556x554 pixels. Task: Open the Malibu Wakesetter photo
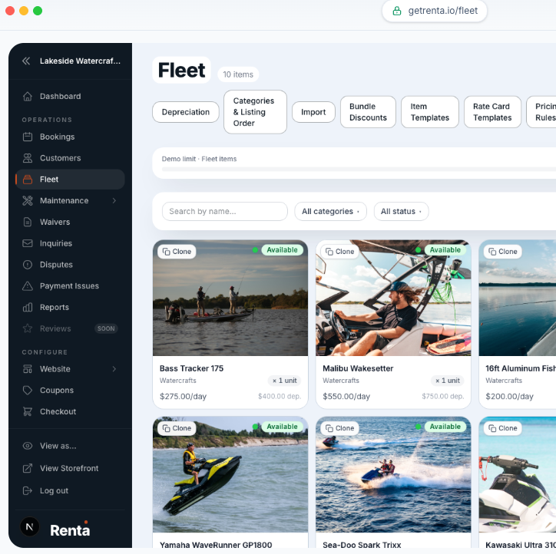393,298
